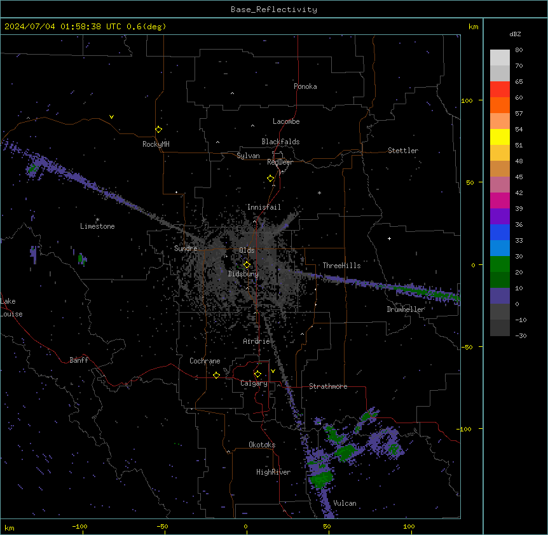Screen dimensions: 548x535
Task: Click the green storm cell northwest of Vulcan
Action: point(322,479)
